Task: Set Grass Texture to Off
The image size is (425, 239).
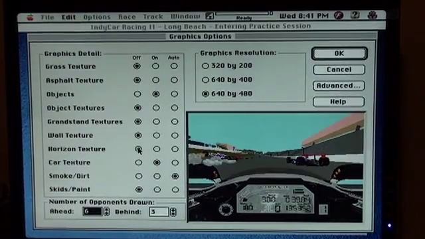Action: click(x=137, y=66)
